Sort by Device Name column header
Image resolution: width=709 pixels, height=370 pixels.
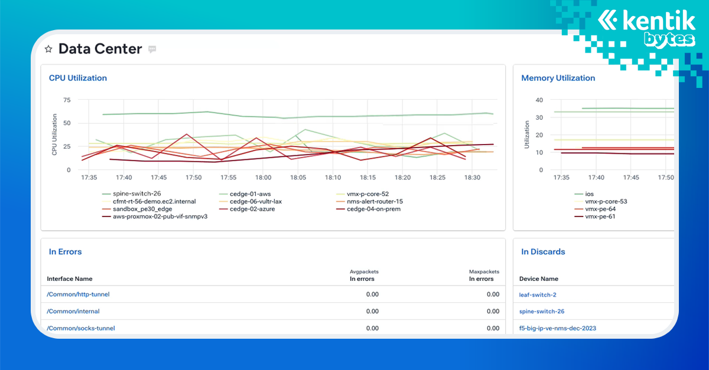(539, 279)
